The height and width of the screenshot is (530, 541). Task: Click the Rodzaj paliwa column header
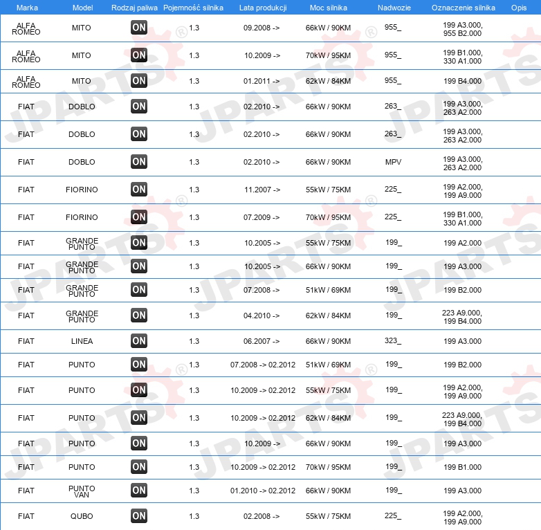(x=134, y=8)
